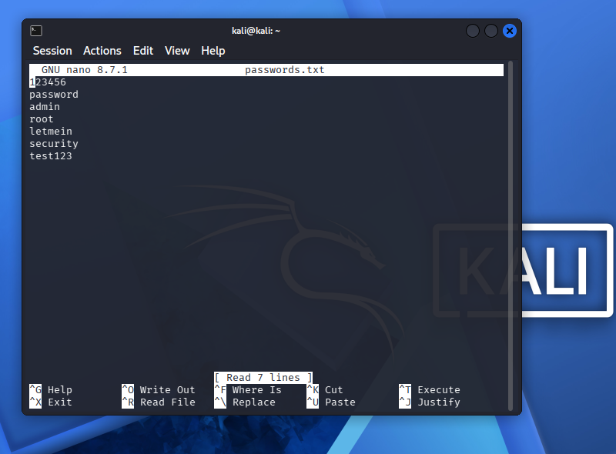Click the terminal icon in the title bar
The image size is (616, 454).
pyautogui.click(x=36, y=31)
